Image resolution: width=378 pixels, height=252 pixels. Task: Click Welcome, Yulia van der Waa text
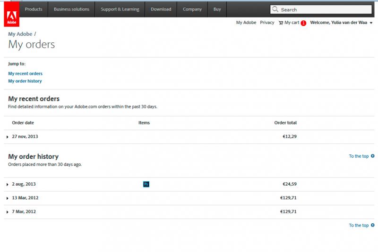pyautogui.click(x=338, y=23)
